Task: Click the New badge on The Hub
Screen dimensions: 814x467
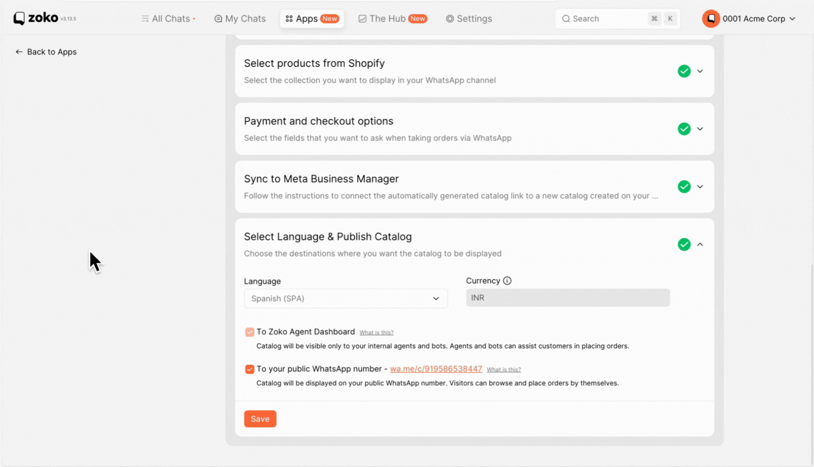Action: [x=418, y=19]
